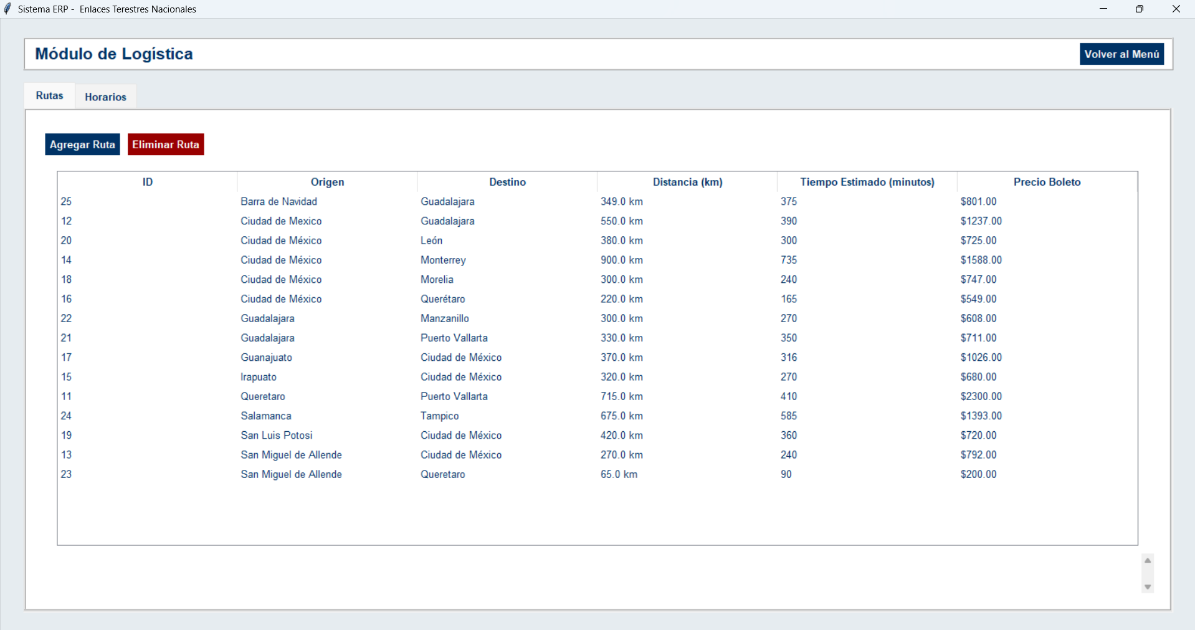1195x630 pixels.
Task: Click the Morelia destination cell
Action: 437,280
